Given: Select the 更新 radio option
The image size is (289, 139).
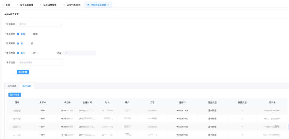Looking at the screenshot, I should pos(18,34).
